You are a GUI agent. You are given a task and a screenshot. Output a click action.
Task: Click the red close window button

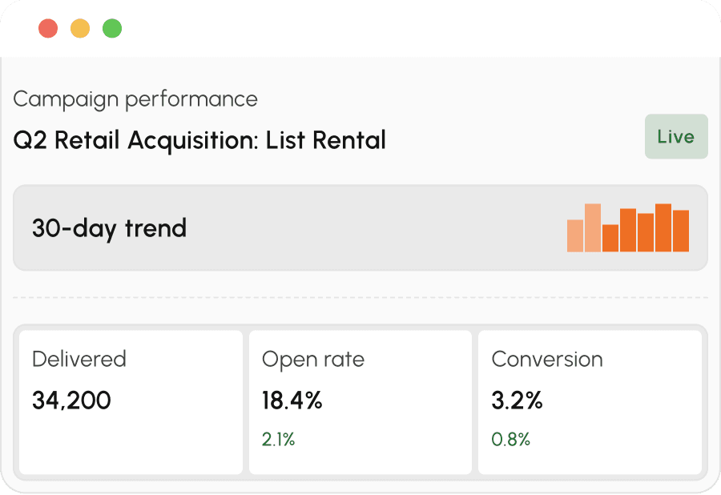[x=48, y=29]
